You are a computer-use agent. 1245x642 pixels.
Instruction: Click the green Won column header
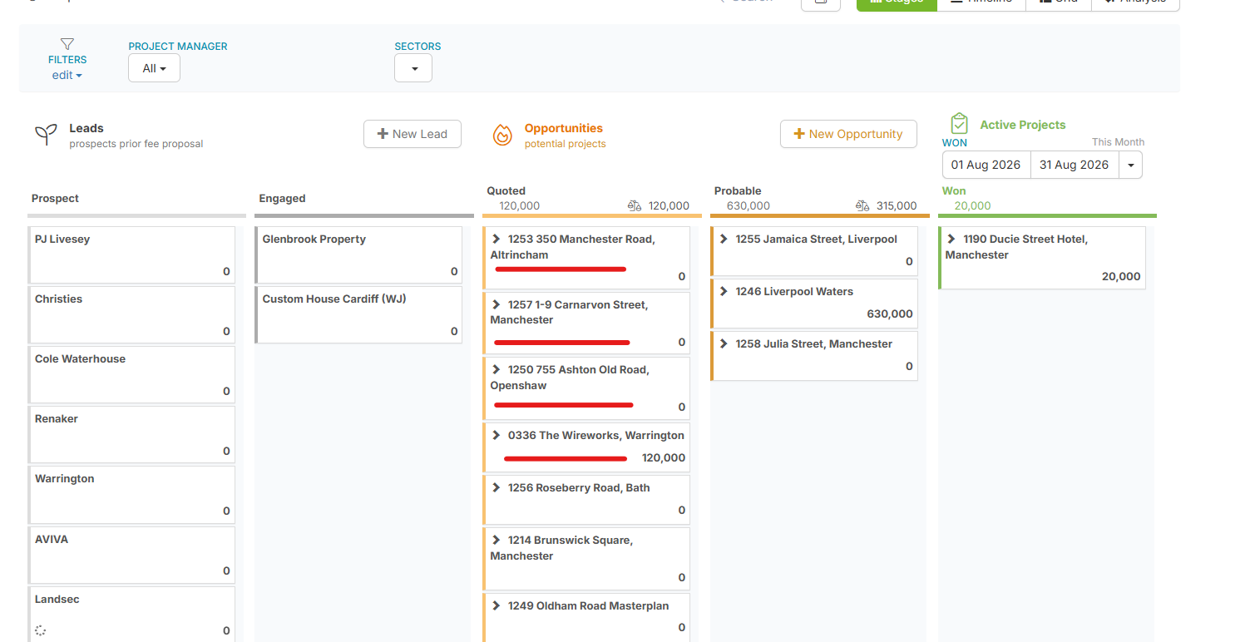954,190
